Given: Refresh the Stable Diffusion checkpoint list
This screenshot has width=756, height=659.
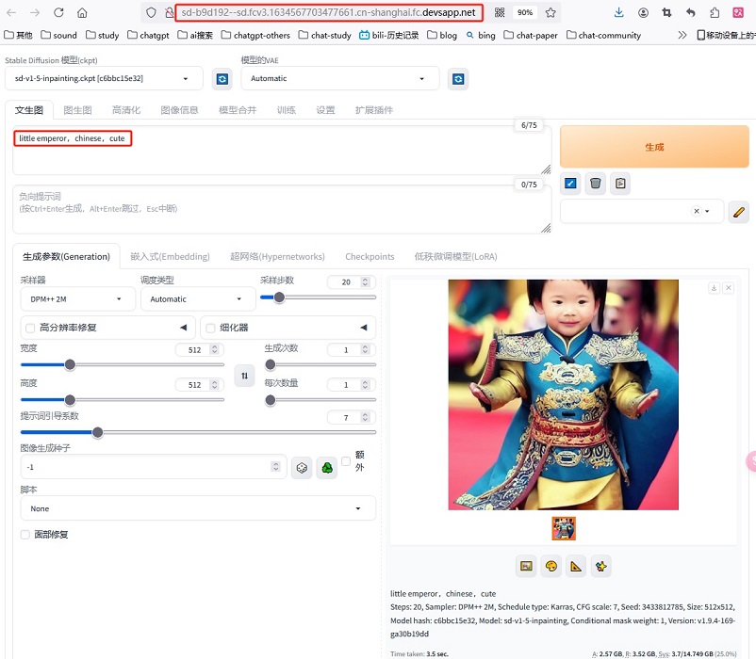Looking at the screenshot, I should click(222, 79).
